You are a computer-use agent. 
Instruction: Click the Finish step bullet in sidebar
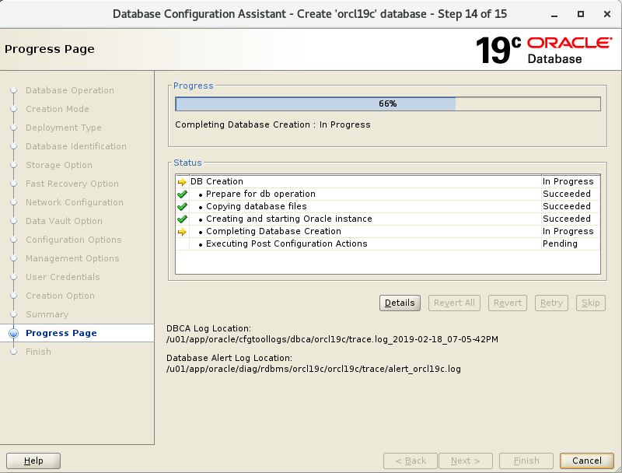[x=13, y=352]
